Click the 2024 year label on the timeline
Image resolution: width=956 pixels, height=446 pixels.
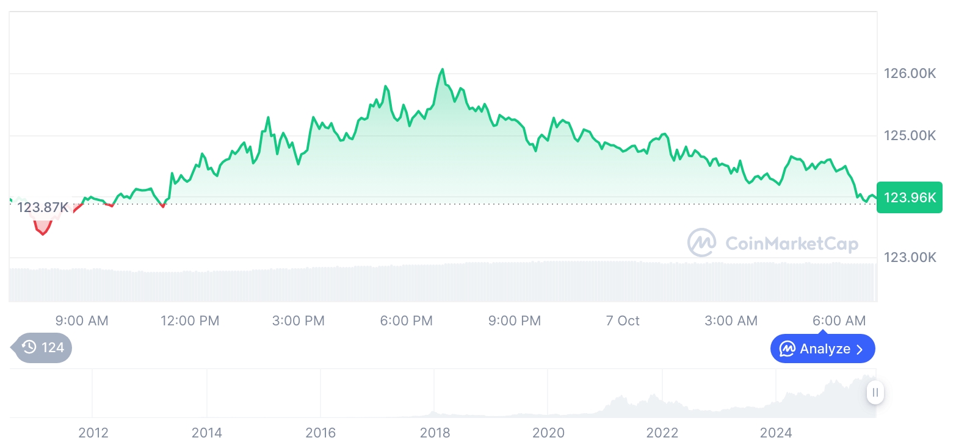pyautogui.click(x=776, y=433)
